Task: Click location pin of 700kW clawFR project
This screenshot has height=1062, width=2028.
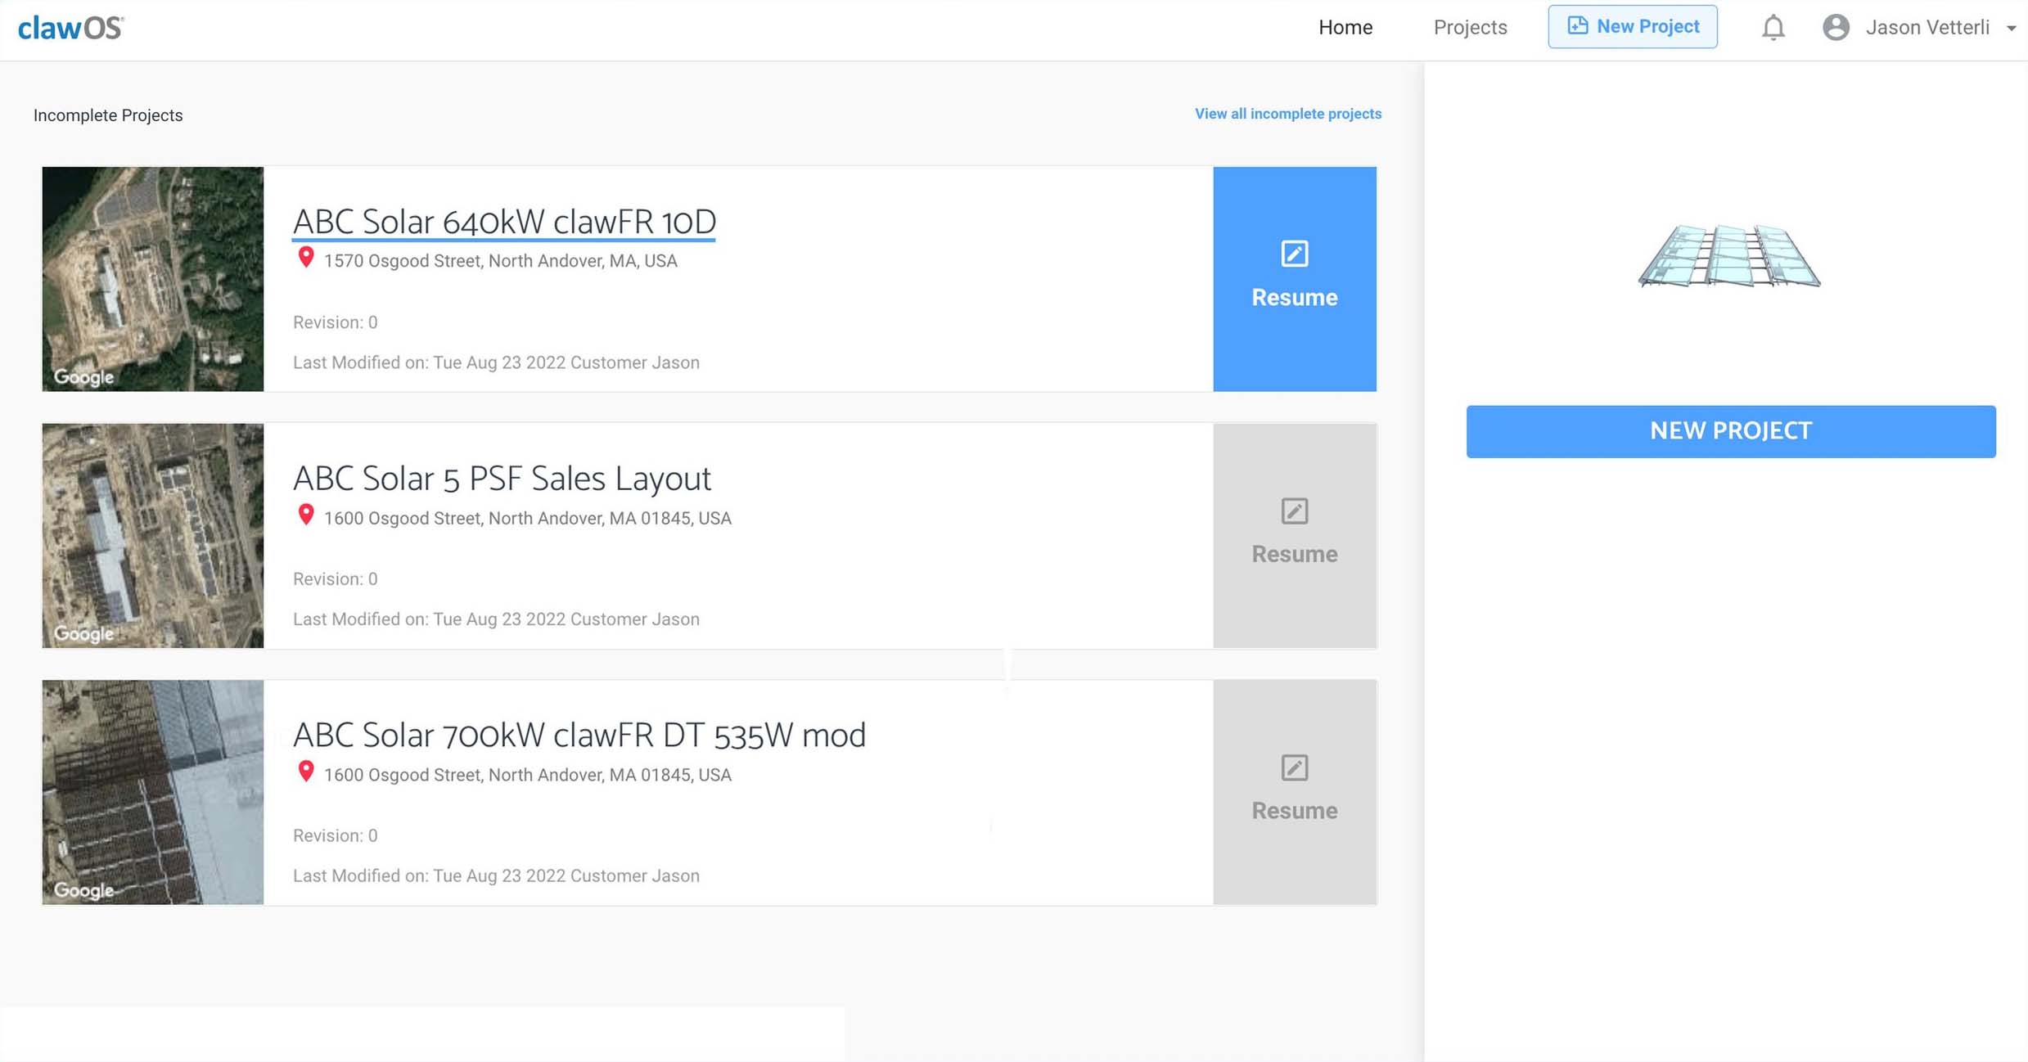Action: (306, 772)
